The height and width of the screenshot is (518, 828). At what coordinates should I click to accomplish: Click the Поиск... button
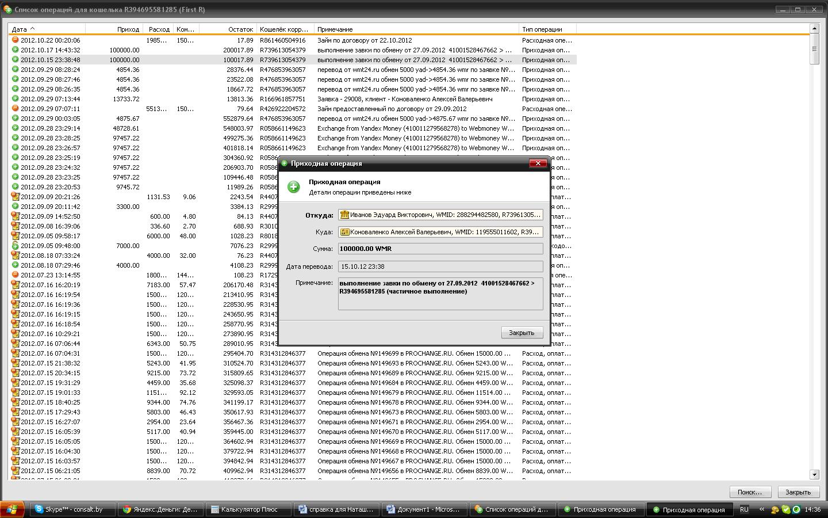(x=750, y=492)
